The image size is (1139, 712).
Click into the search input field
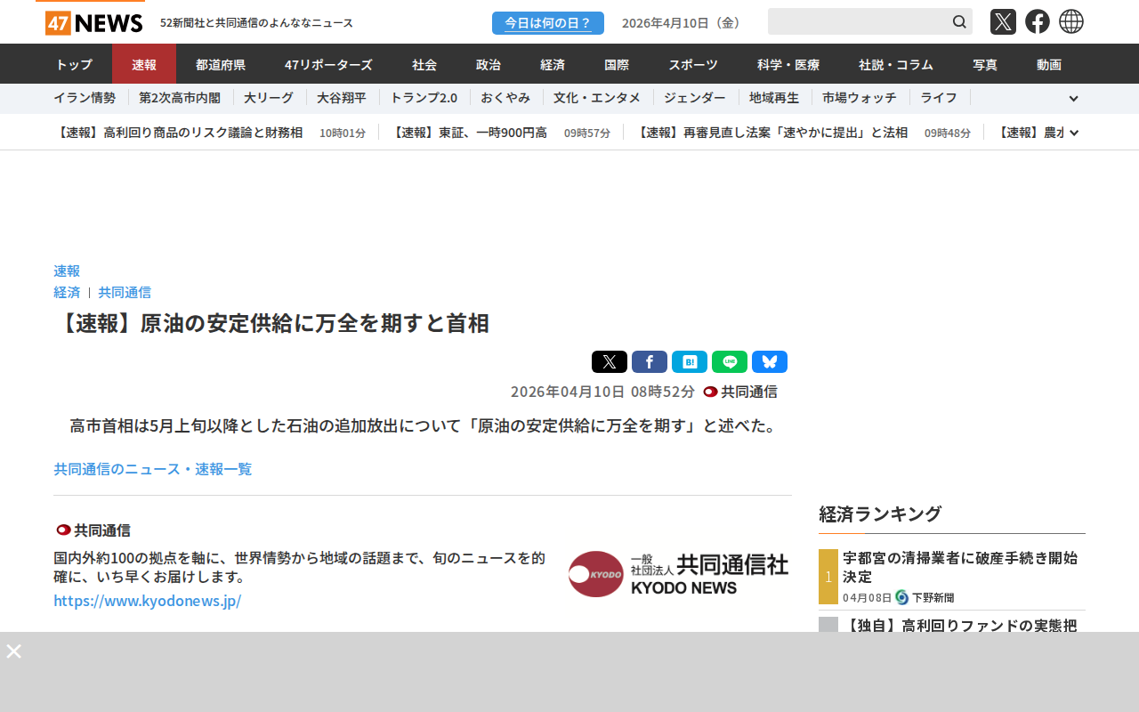click(x=858, y=21)
